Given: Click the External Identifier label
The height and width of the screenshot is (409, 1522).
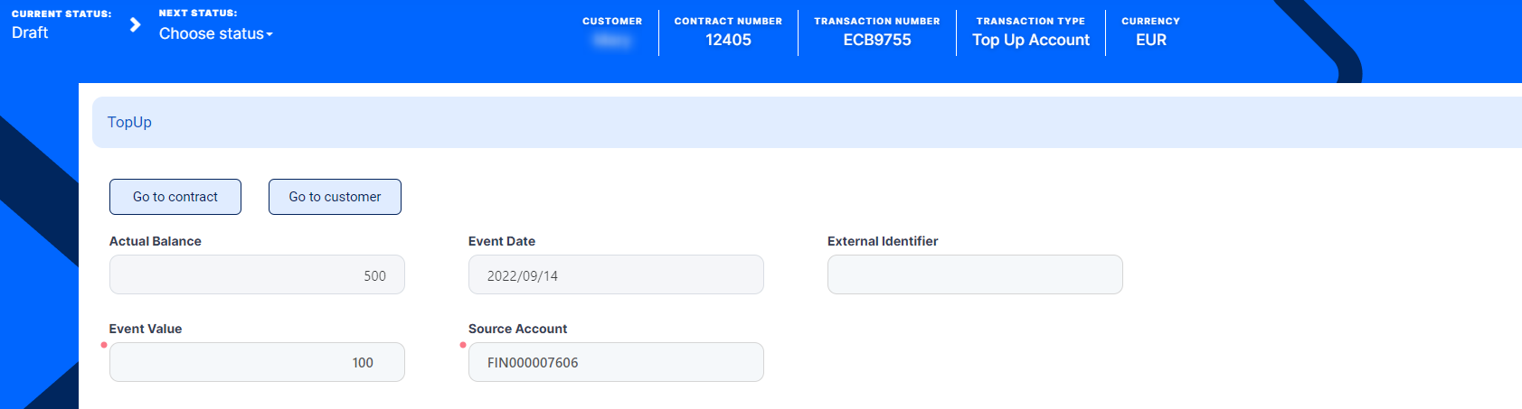Looking at the screenshot, I should (x=883, y=241).
